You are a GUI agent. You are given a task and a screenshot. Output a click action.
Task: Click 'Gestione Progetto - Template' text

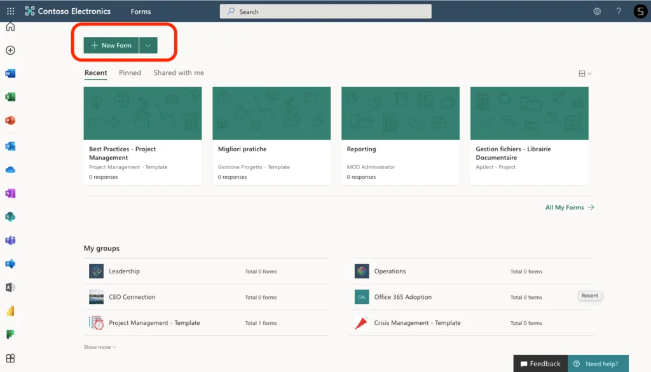pyautogui.click(x=254, y=167)
